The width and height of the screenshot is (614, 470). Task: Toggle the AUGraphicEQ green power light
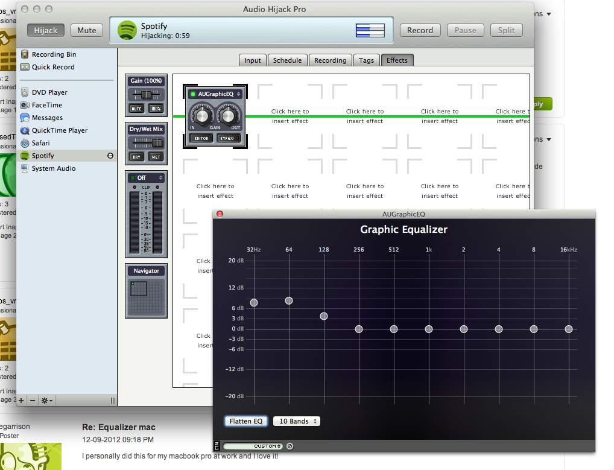(192, 94)
